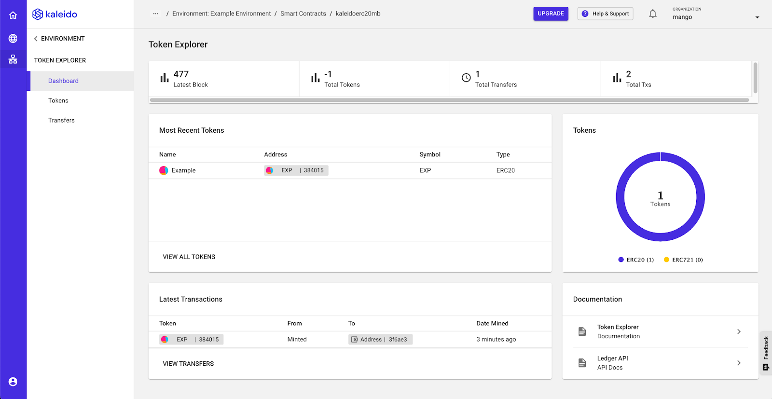Go to Smart Contracts breadcrumb
This screenshot has width=772, height=399.
[303, 14]
